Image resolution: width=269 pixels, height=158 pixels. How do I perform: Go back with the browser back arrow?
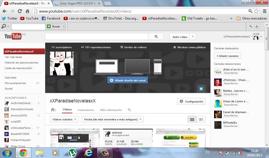tap(5, 11)
